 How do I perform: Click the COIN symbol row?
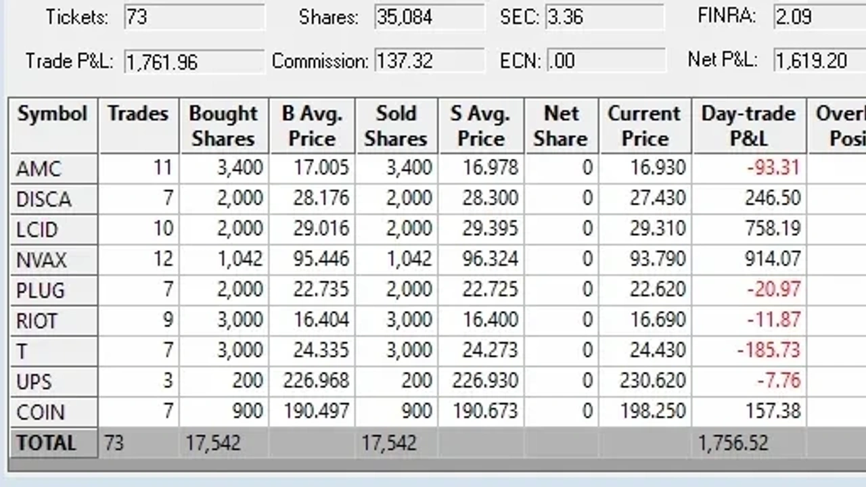pyautogui.click(x=41, y=412)
